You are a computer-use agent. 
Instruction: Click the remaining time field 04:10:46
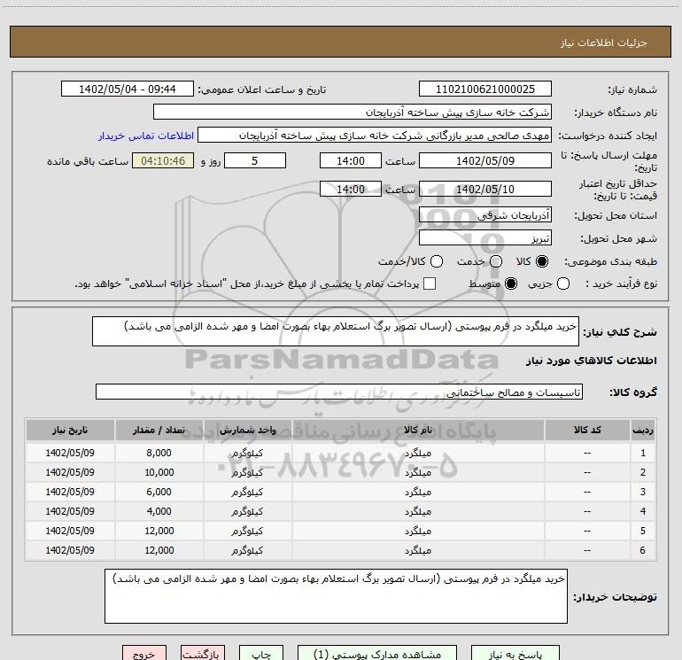[163, 160]
